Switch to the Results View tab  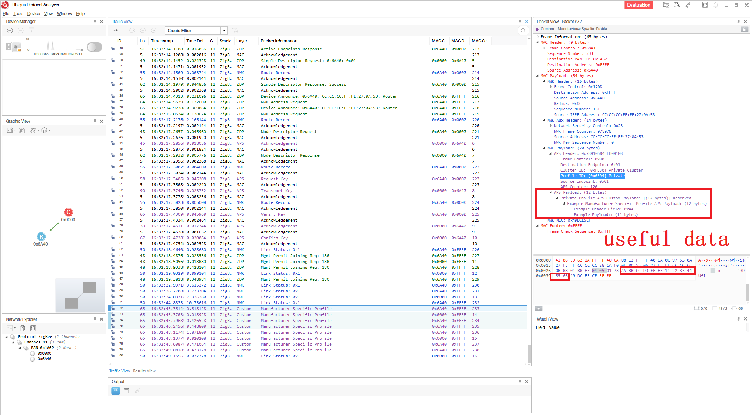[x=144, y=371]
